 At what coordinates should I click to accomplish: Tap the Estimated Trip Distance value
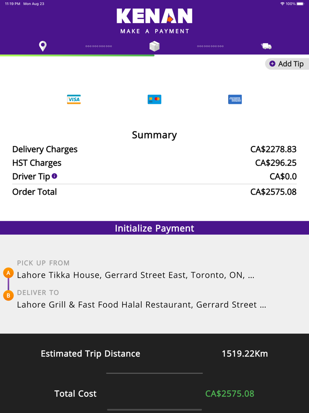245,354
